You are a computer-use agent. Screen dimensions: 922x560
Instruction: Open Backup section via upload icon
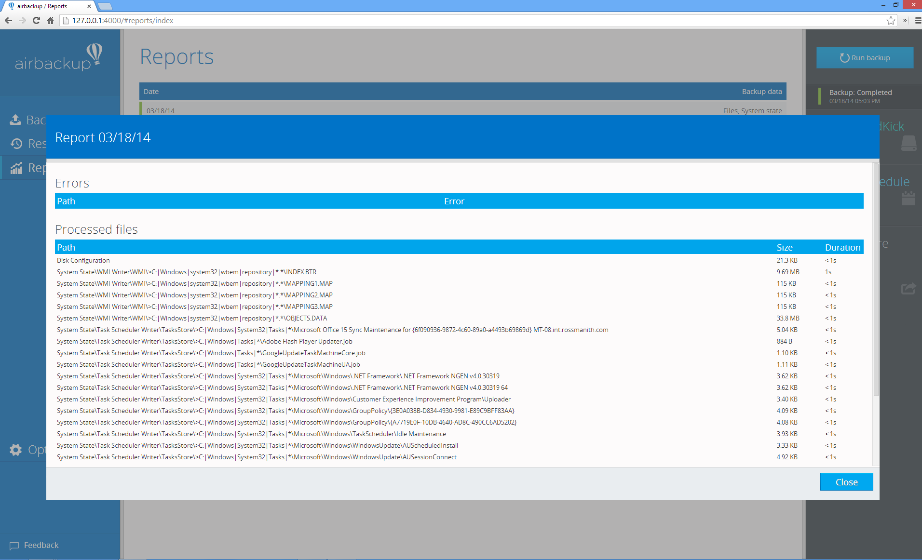coord(15,120)
